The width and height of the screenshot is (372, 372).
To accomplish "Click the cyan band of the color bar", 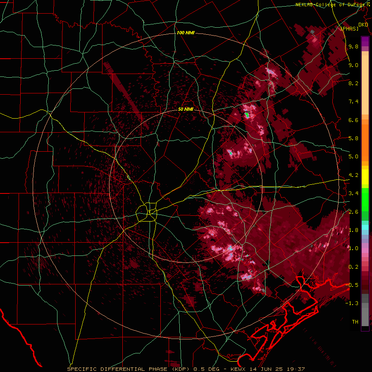I will [365, 227].
